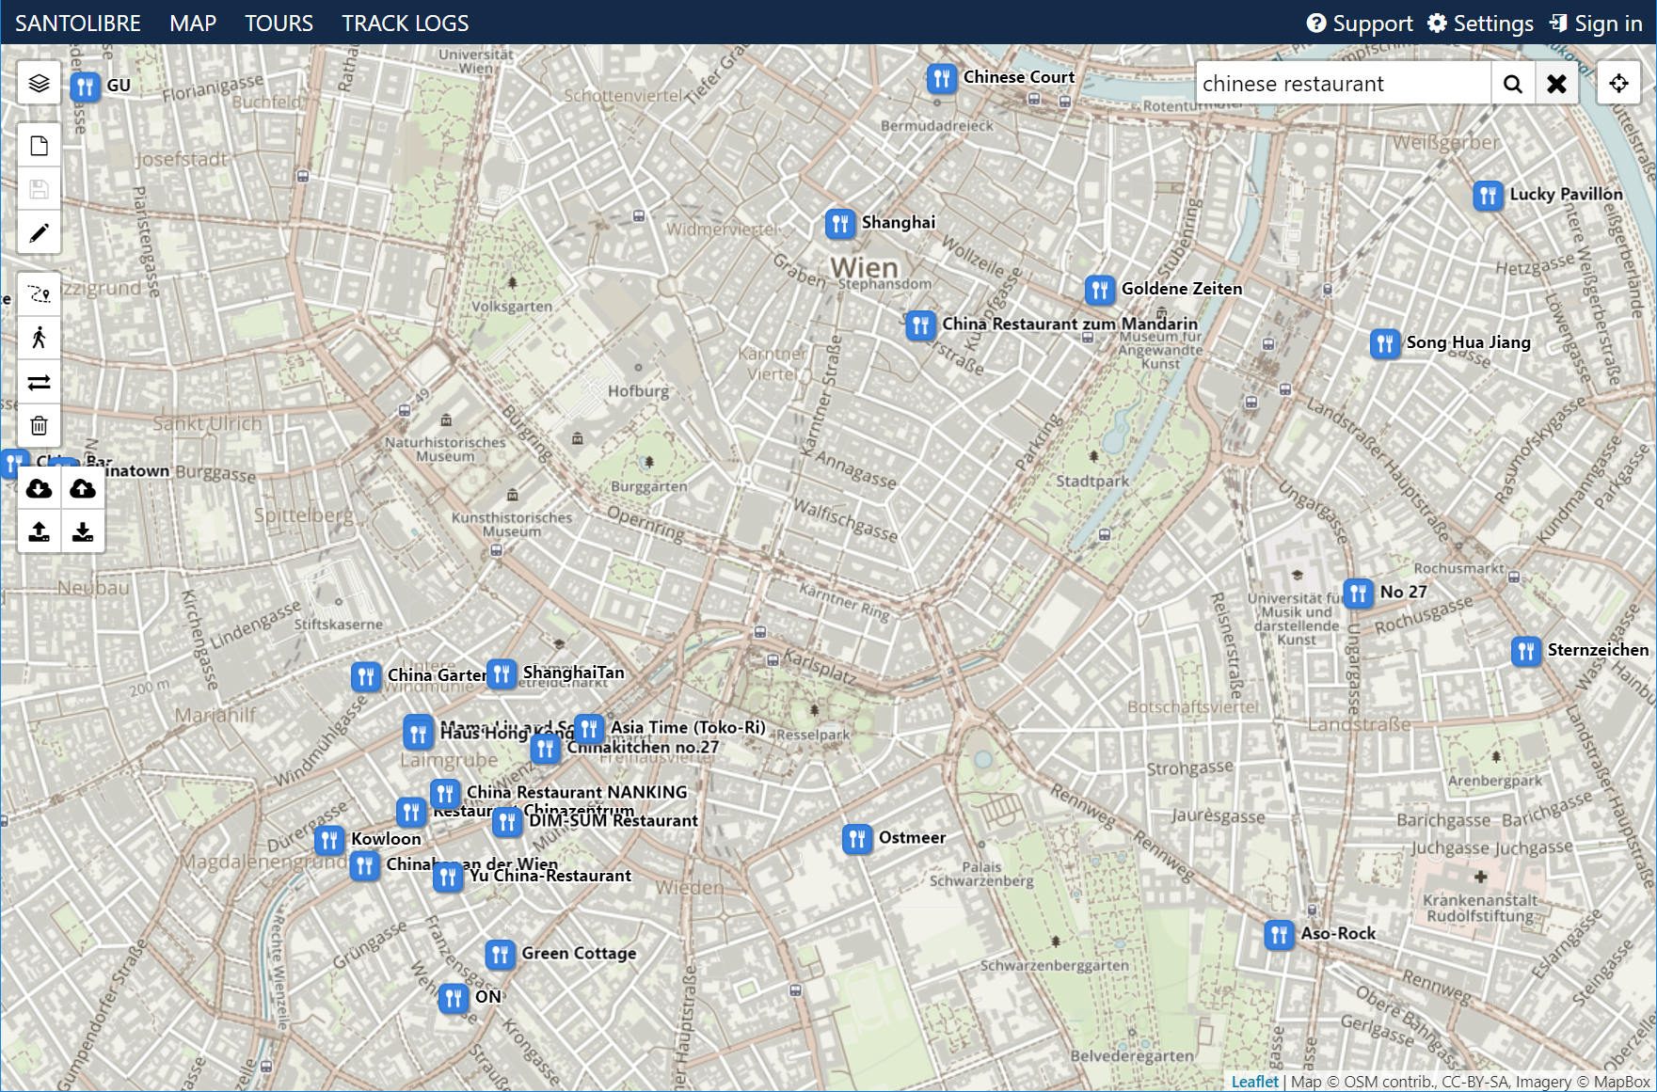The image size is (1657, 1092).
Task: Select the Ostmeer restaurant marker
Action: (857, 839)
